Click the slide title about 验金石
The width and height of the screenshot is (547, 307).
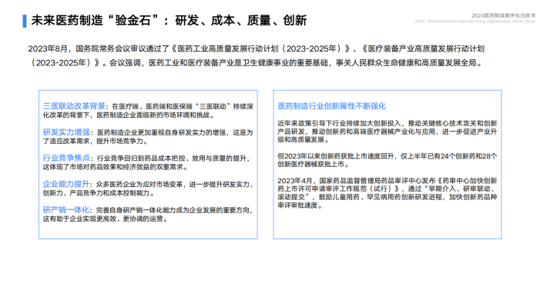(x=169, y=20)
